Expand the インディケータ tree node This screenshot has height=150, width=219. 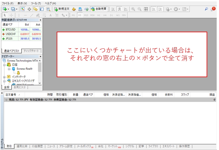point(4,77)
